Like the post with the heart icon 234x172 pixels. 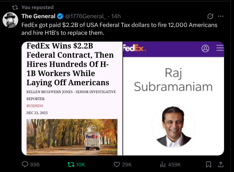[117, 164]
